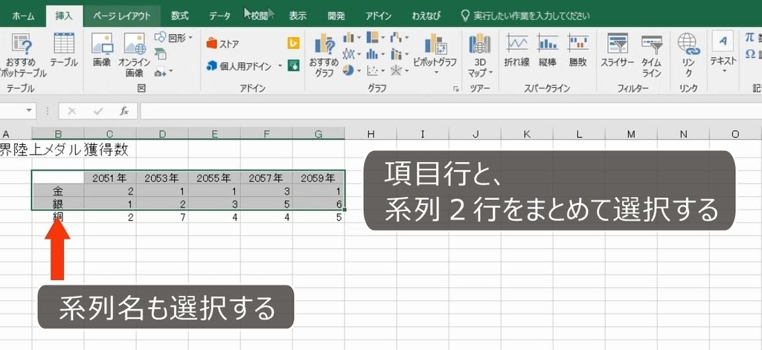
Task: Open the Charts group dialog launcher
Action: pos(456,89)
